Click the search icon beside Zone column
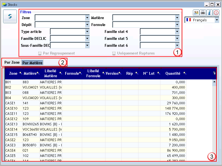The width and height of the screenshot is (222, 166). (21, 73)
